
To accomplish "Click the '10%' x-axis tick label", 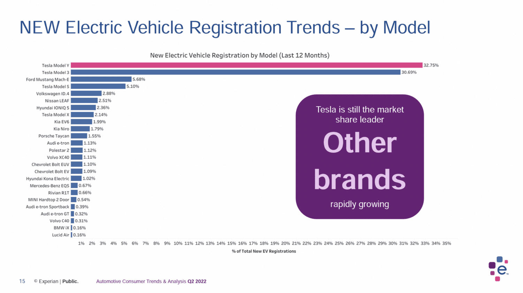I will click(x=178, y=243).
